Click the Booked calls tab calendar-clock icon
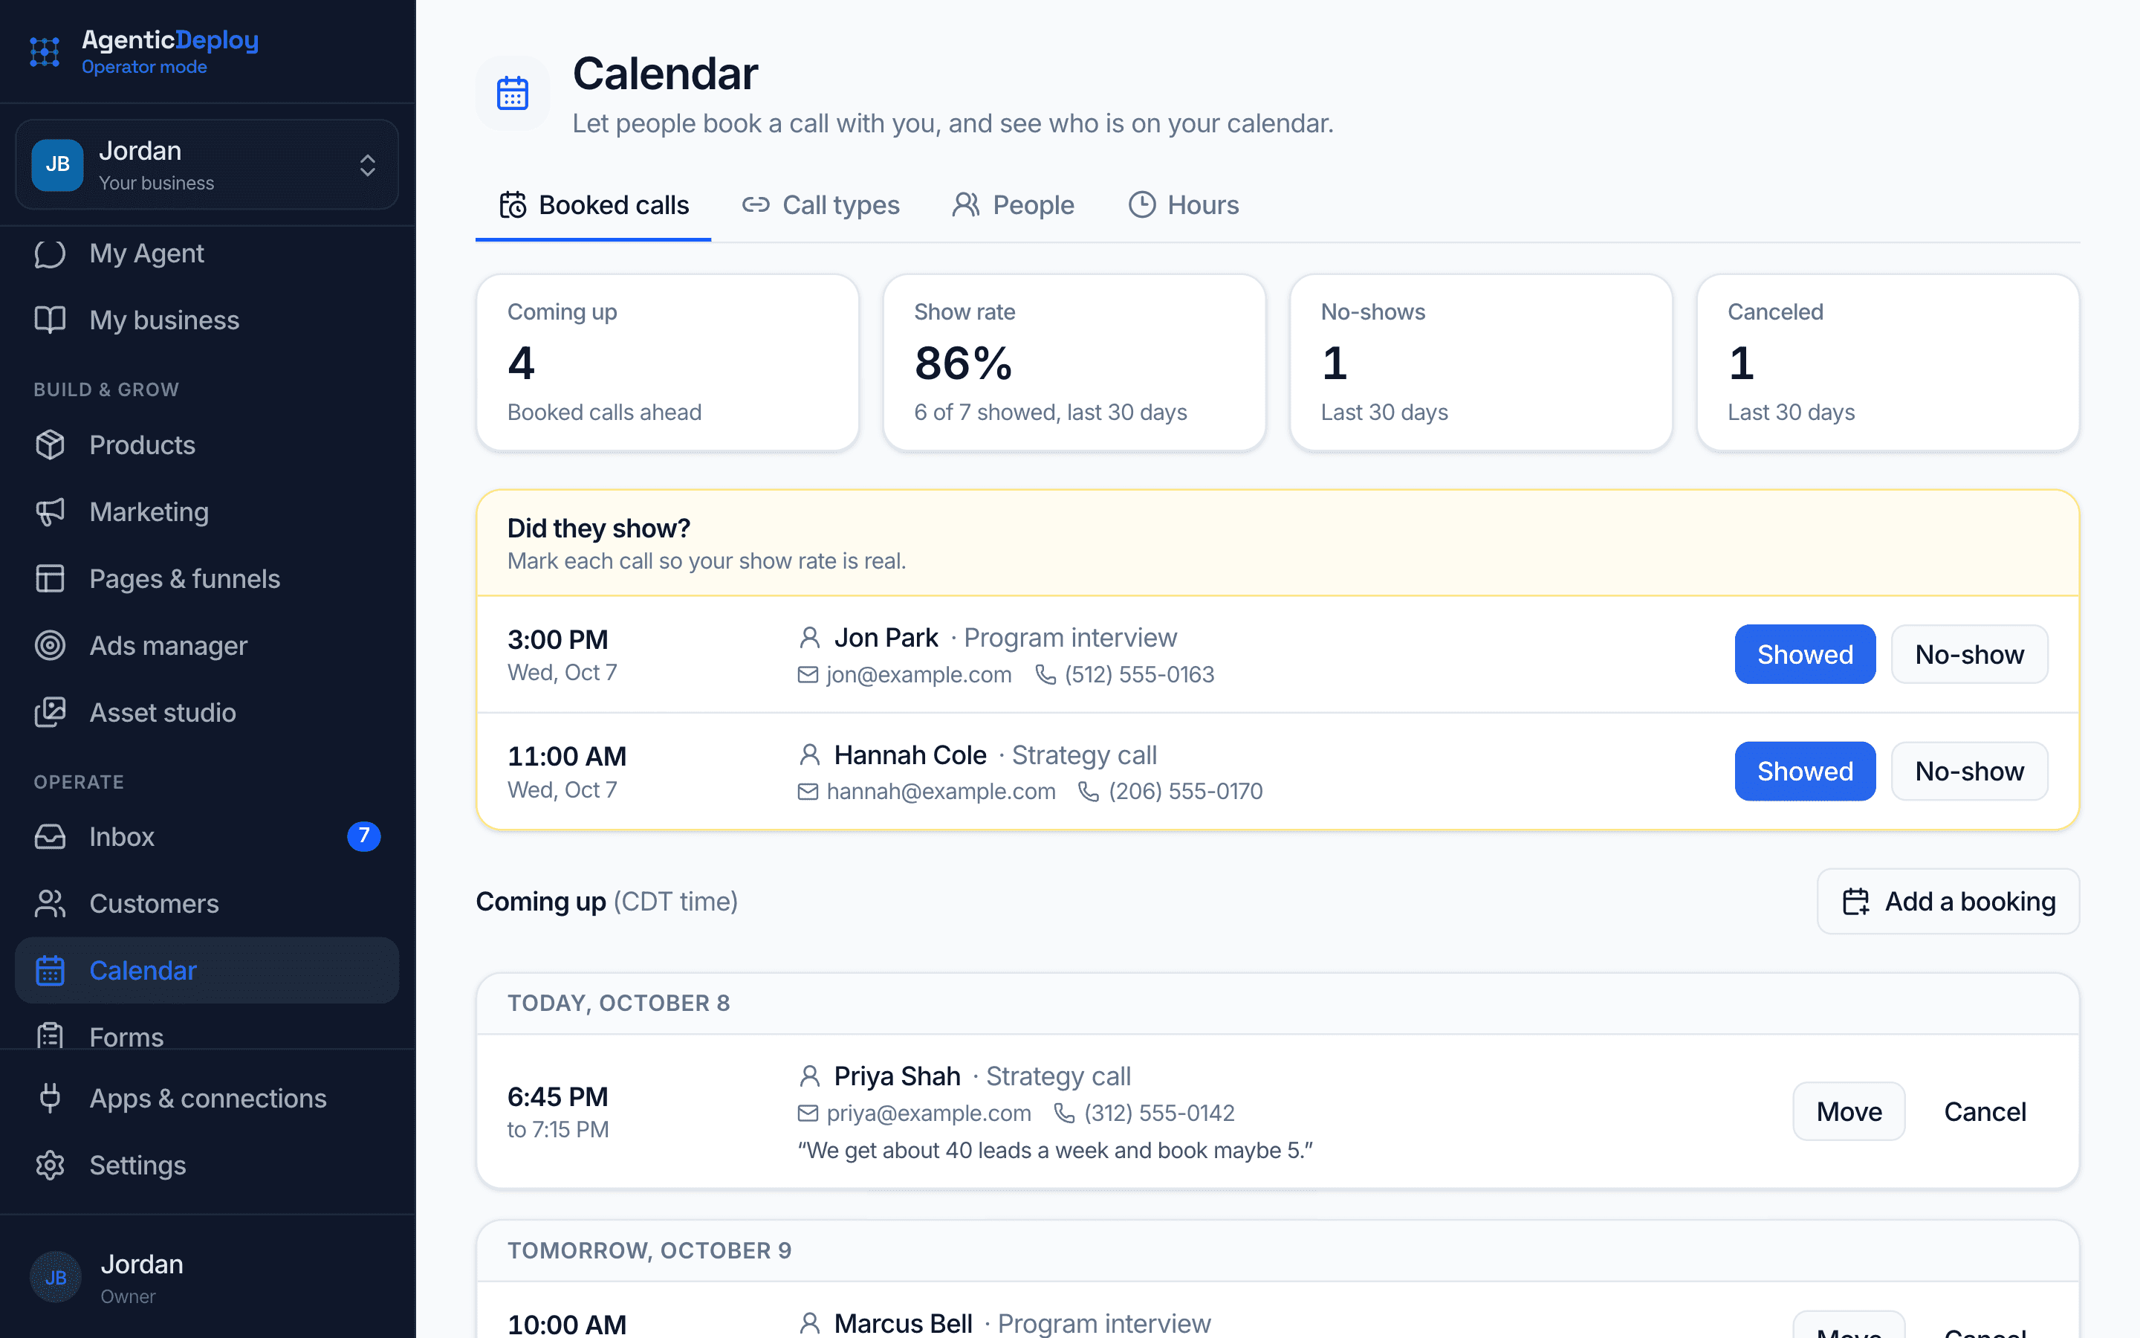The image size is (2140, 1338). pos(513,205)
